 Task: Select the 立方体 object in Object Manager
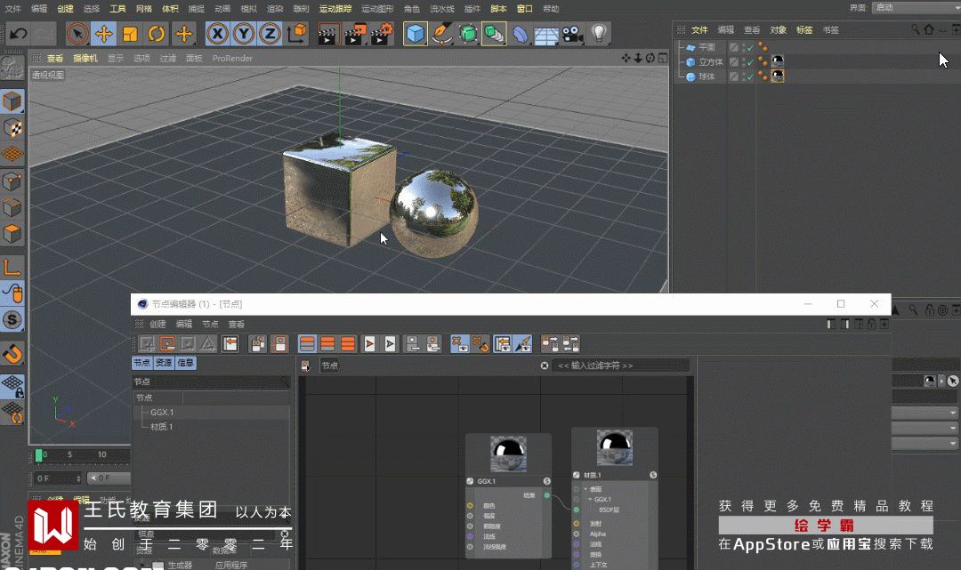[x=710, y=62]
